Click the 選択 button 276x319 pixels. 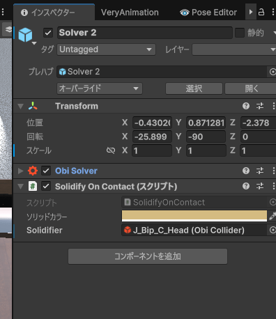tap(194, 88)
